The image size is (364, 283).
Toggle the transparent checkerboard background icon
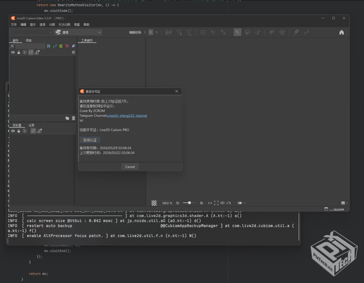[154, 203]
